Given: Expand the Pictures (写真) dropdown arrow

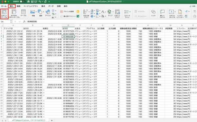Looking at the screenshot, I should pyautogui.click(x=36, y=12).
